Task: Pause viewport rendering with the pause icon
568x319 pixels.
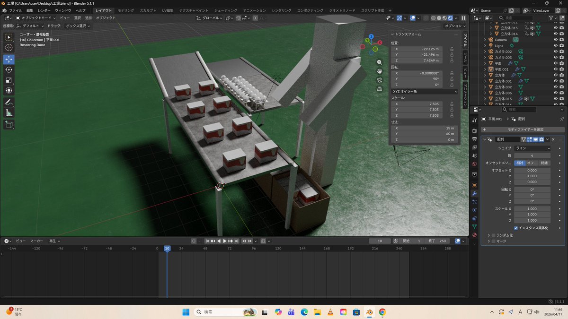Action: pyautogui.click(x=463, y=18)
